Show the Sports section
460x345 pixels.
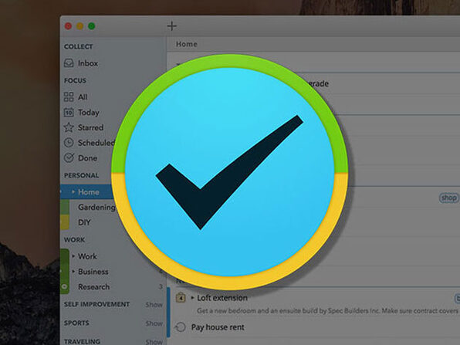[x=154, y=323]
